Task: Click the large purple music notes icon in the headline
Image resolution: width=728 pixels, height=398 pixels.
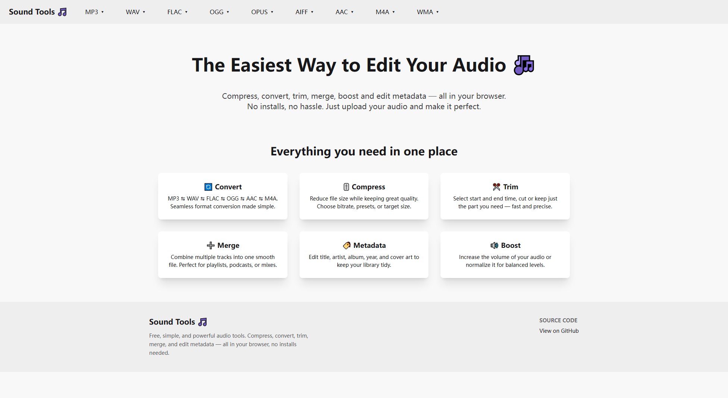Action: click(524, 65)
